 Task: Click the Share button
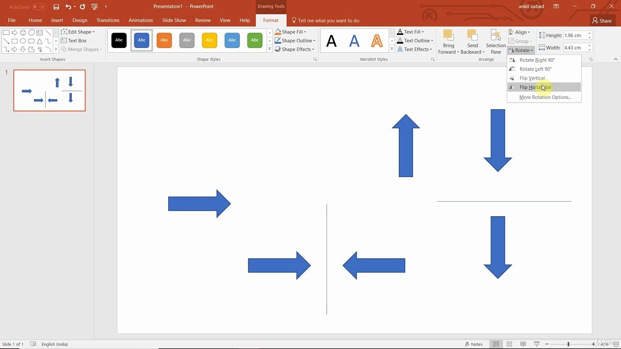(602, 21)
